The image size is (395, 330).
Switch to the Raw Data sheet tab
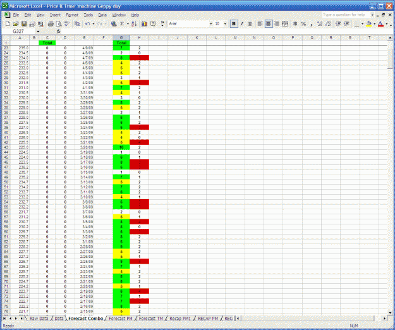click(39, 319)
